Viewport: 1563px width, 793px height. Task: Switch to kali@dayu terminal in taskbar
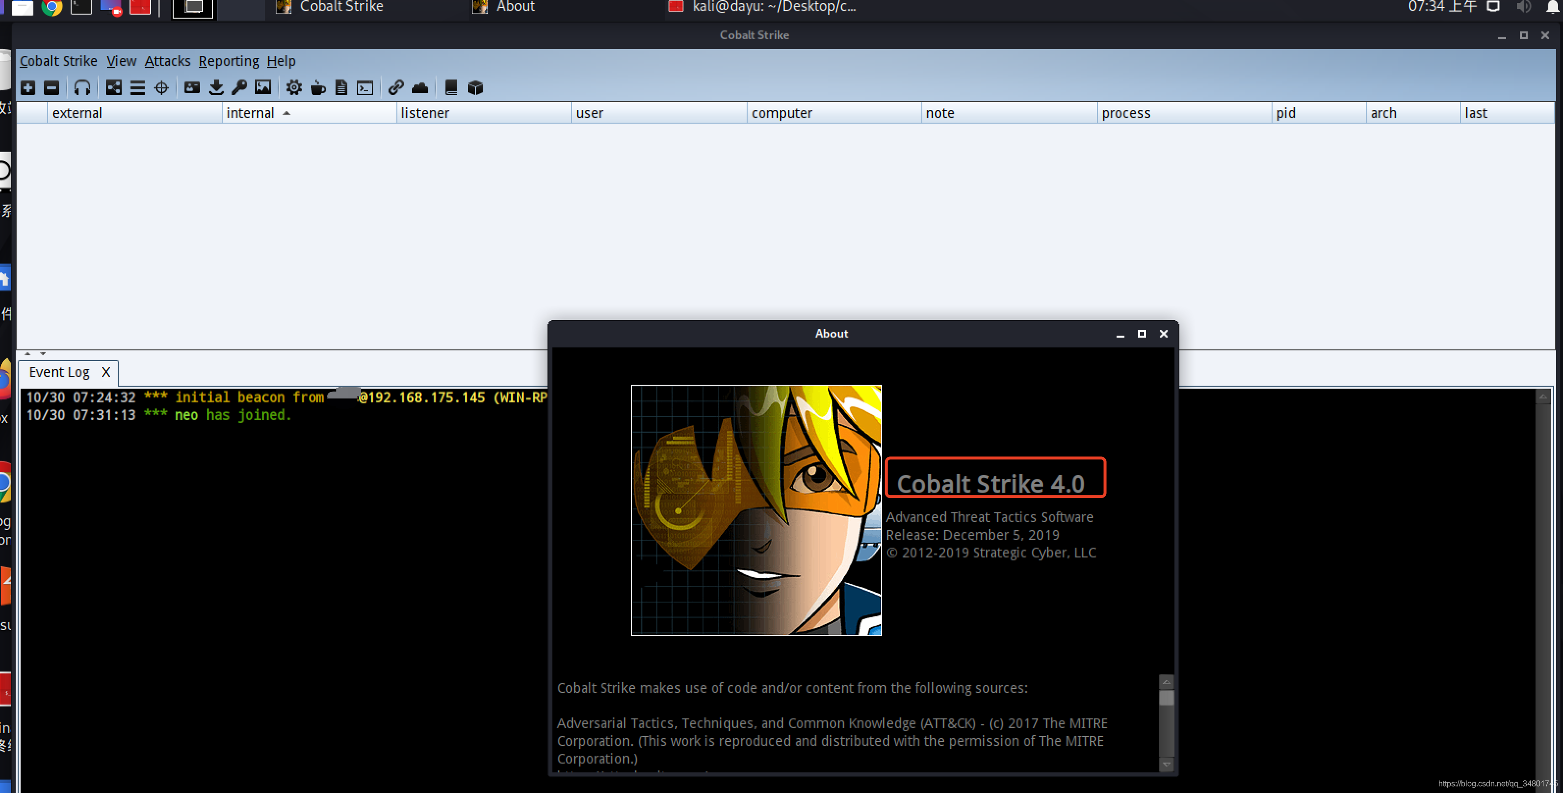[763, 7]
